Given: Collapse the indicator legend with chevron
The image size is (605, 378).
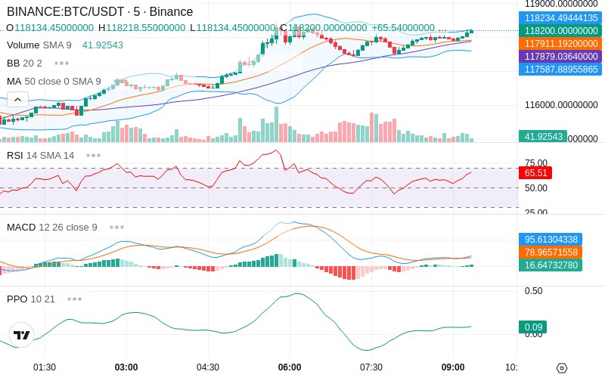Looking at the screenshot, I should pyautogui.click(x=17, y=100).
